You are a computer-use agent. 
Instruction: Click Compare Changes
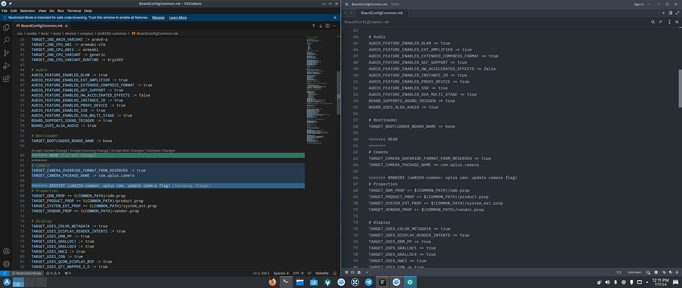(x=161, y=151)
